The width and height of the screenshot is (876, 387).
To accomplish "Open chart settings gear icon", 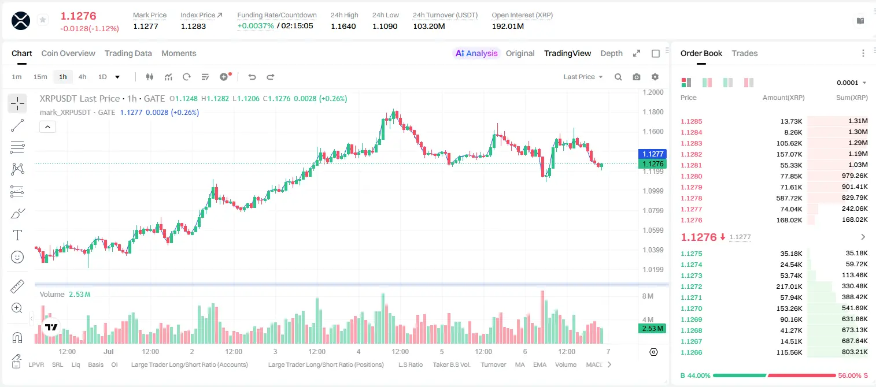I will click(655, 77).
